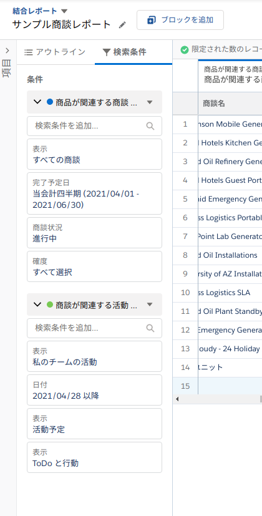Screen dimensions: 262x516
Task: Open the 商談が関連する活動 block options arrow
Action: tap(150, 304)
